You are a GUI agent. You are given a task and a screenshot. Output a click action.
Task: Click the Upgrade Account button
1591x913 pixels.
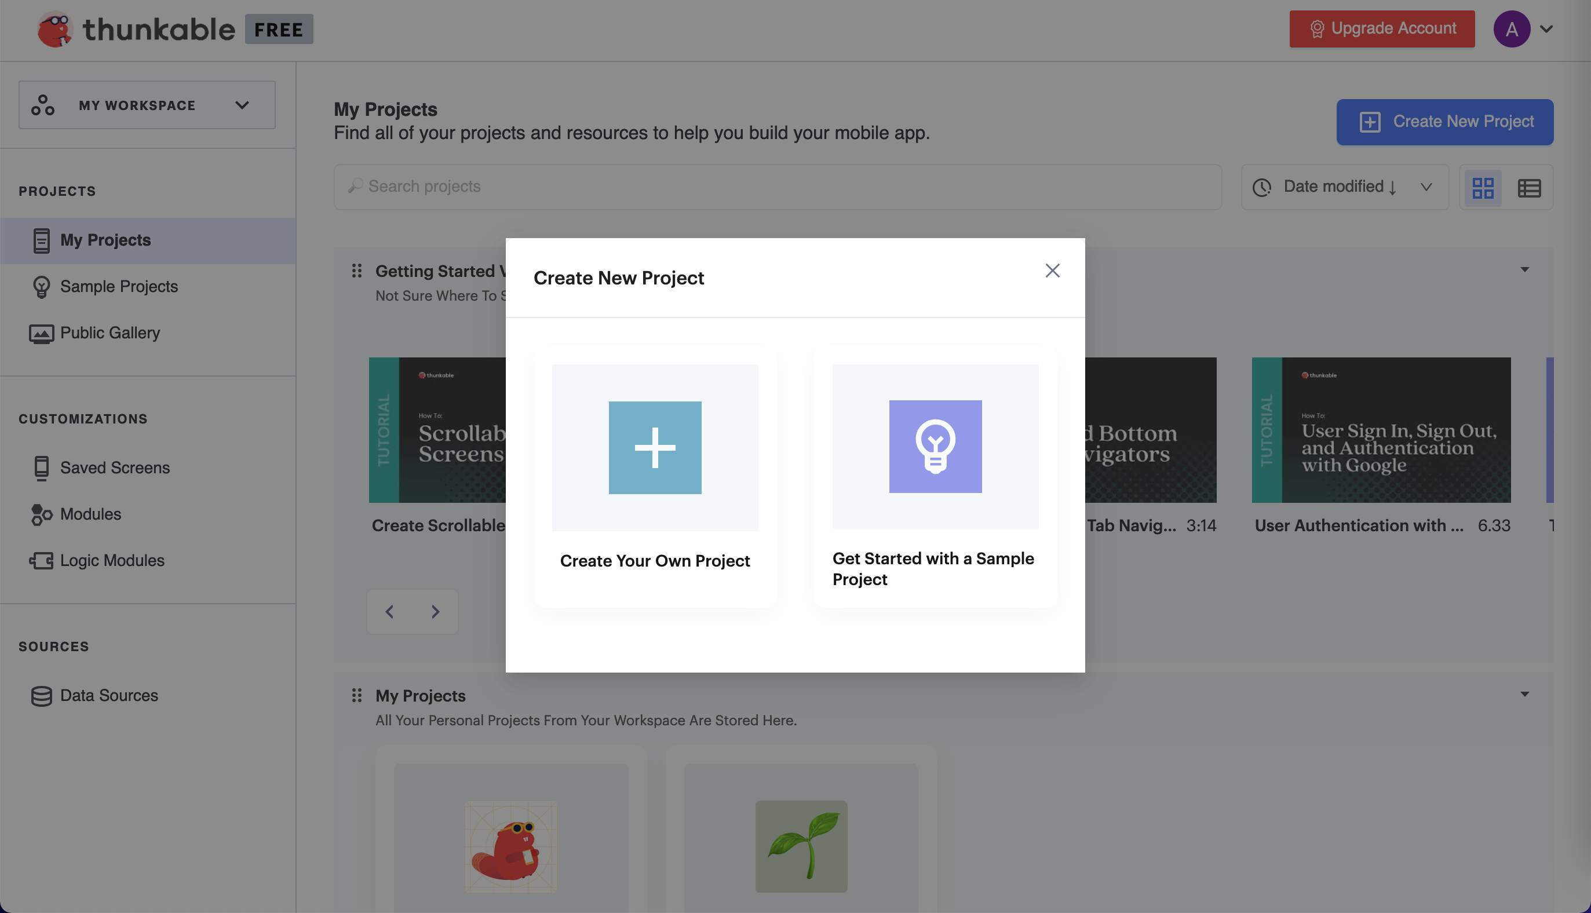click(x=1381, y=29)
